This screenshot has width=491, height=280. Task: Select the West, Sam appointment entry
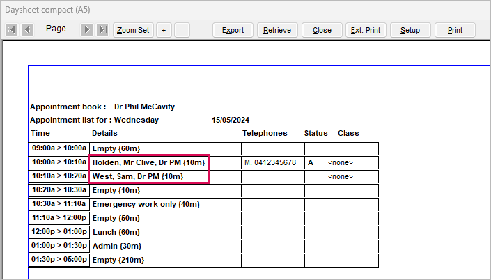pos(138,176)
